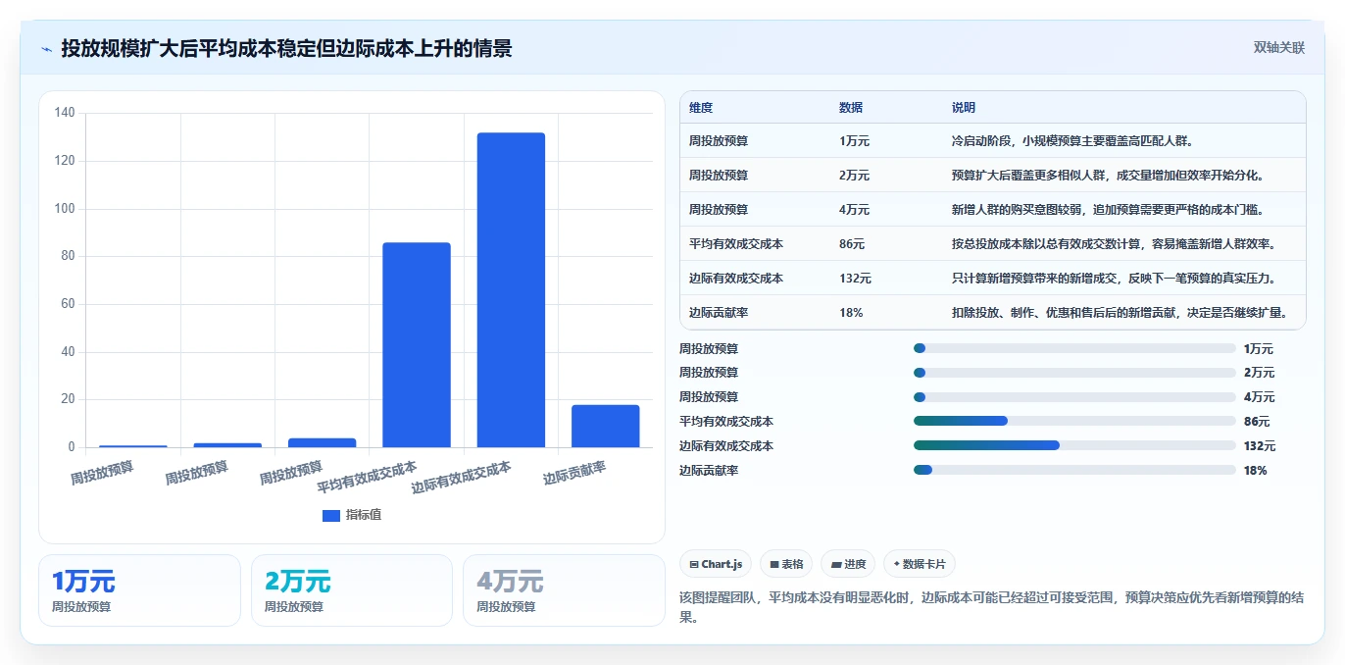Screen dimensions: 1345x665
Task: Click the 表格 chip's table icon
Action: 774,564
